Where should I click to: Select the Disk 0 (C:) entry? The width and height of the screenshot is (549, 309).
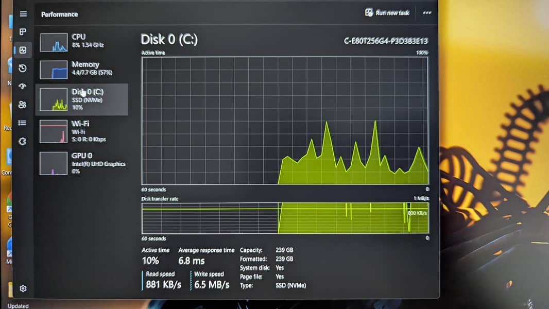(82, 99)
